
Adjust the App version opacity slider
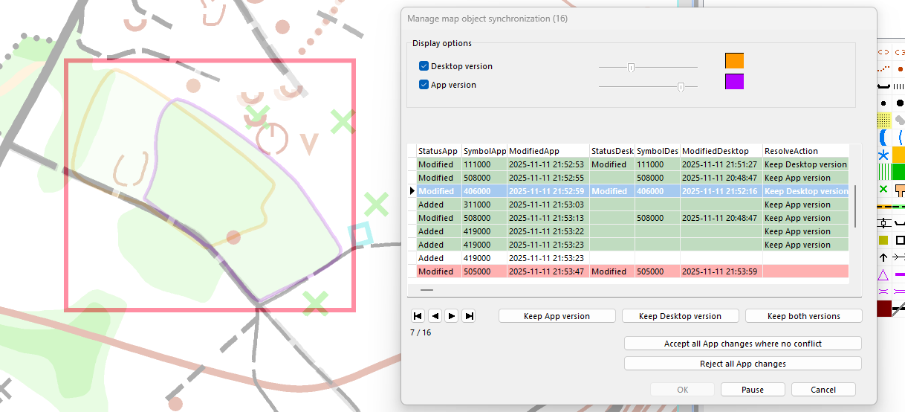(681, 86)
